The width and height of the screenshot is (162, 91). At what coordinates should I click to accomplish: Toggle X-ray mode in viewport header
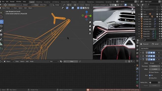point(78,8)
